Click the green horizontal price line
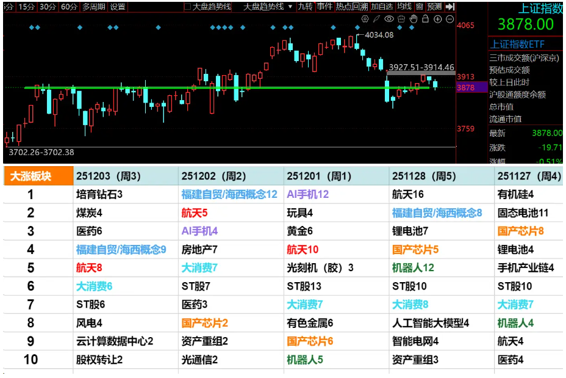The height and width of the screenshot is (378, 566). 183,88
